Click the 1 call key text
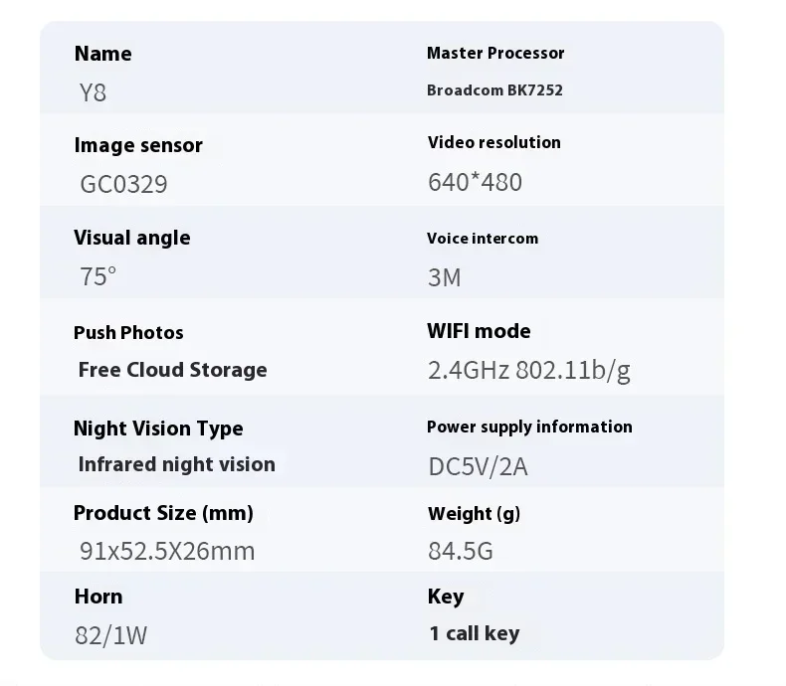The image size is (786, 686). click(475, 633)
